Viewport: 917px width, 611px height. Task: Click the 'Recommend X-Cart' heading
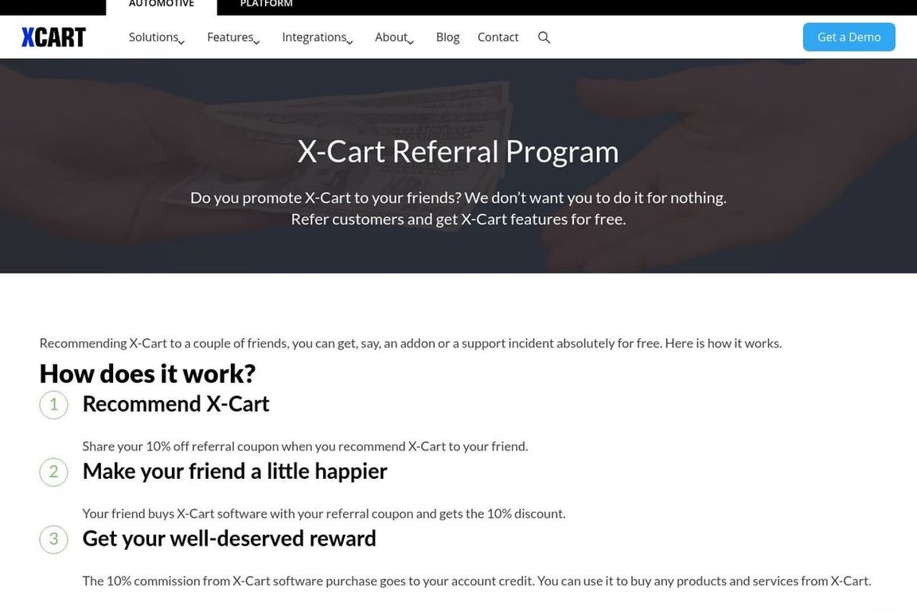(175, 404)
